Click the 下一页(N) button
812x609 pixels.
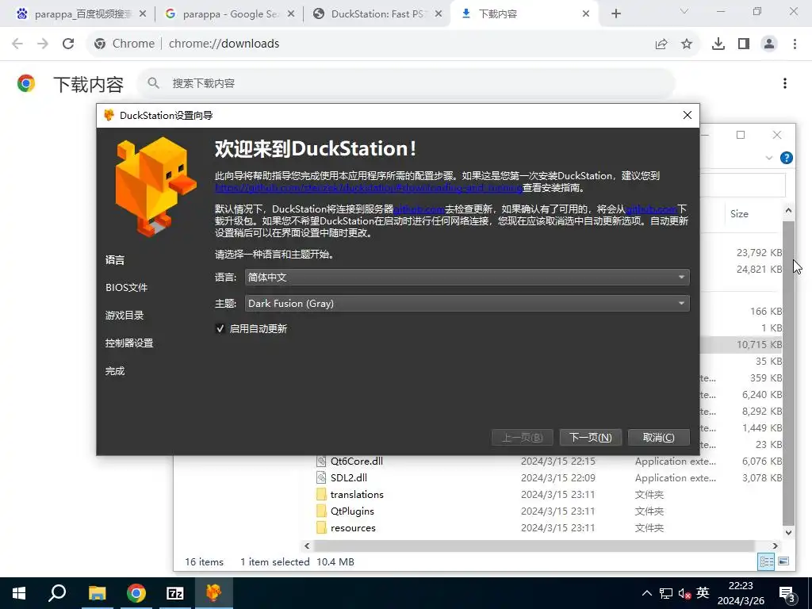[x=590, y=438]
